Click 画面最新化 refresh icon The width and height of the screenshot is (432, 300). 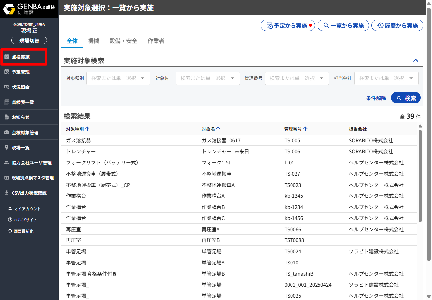point(10,231)
